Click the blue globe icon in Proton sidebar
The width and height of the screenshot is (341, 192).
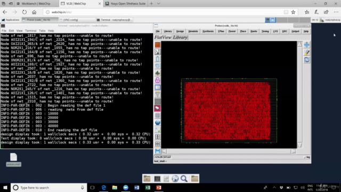pyautogui.click(x=158, y=122)
